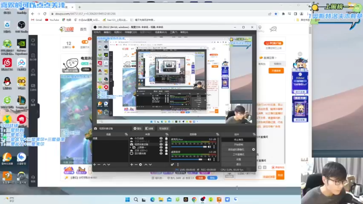Open OBS 编辑(E) menu
363x204 pixels.
(x=107, y=32)
